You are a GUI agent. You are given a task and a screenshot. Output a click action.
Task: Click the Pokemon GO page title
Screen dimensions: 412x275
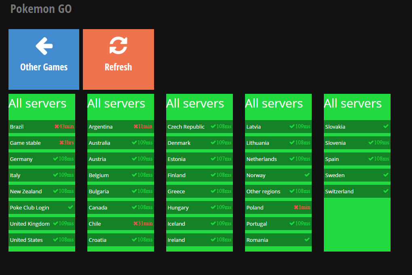tap(41, 8)
